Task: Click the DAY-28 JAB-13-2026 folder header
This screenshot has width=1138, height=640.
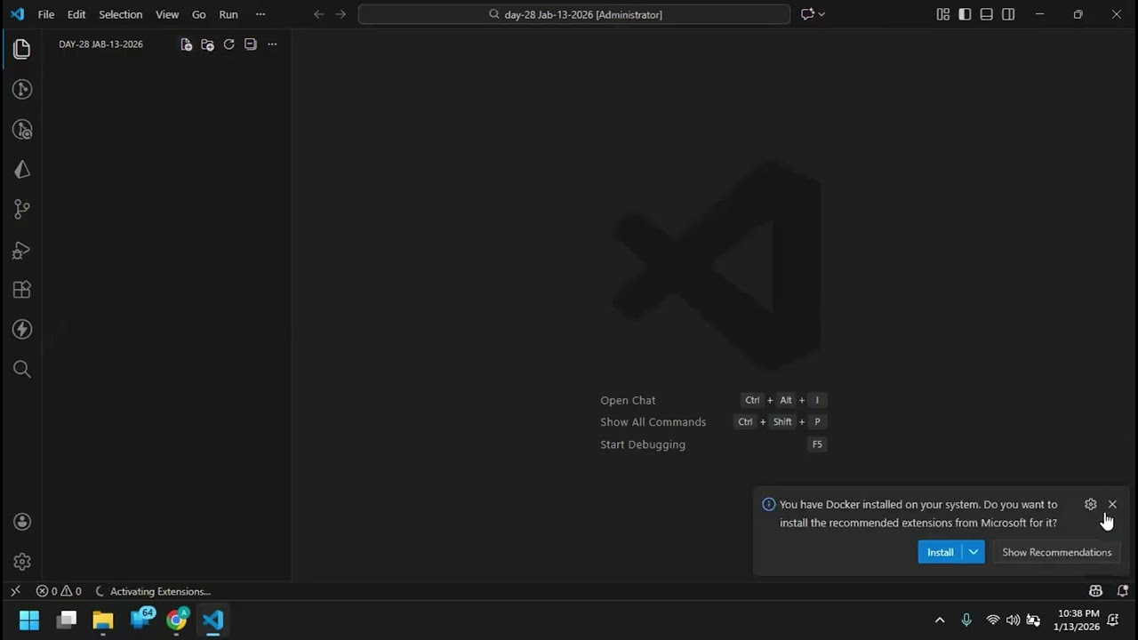Action: [x=100, y=44]
